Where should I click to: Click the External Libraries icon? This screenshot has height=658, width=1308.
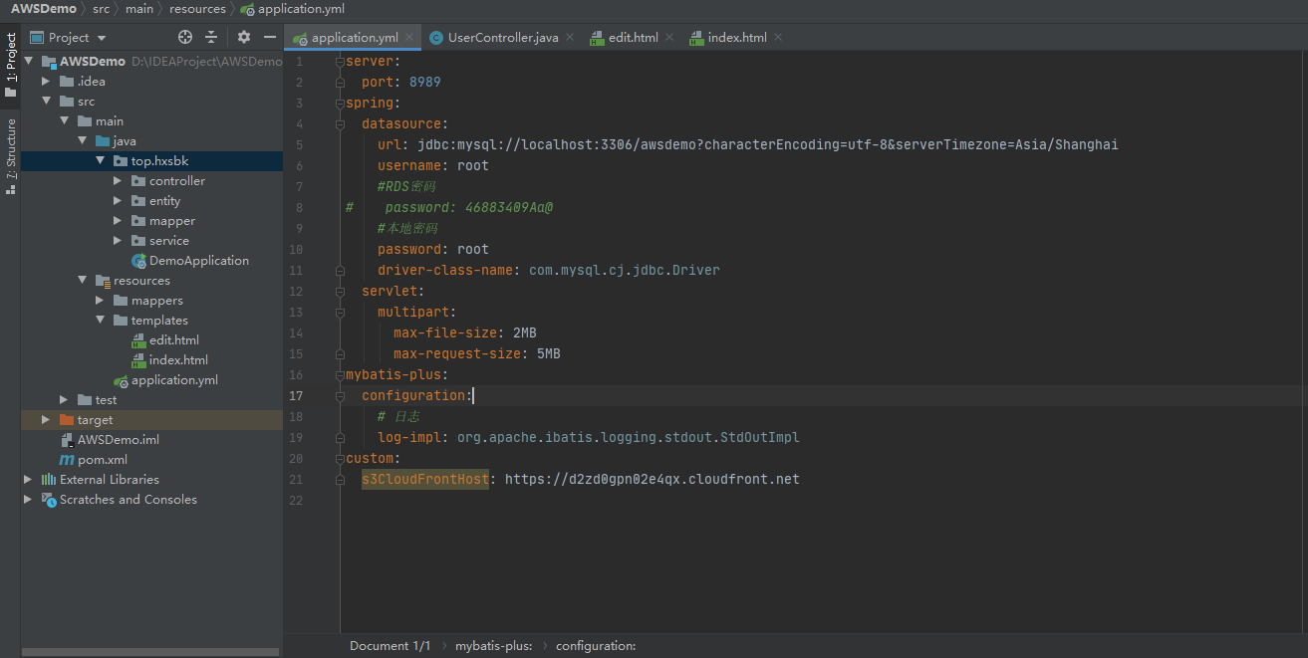click(48, 480)
